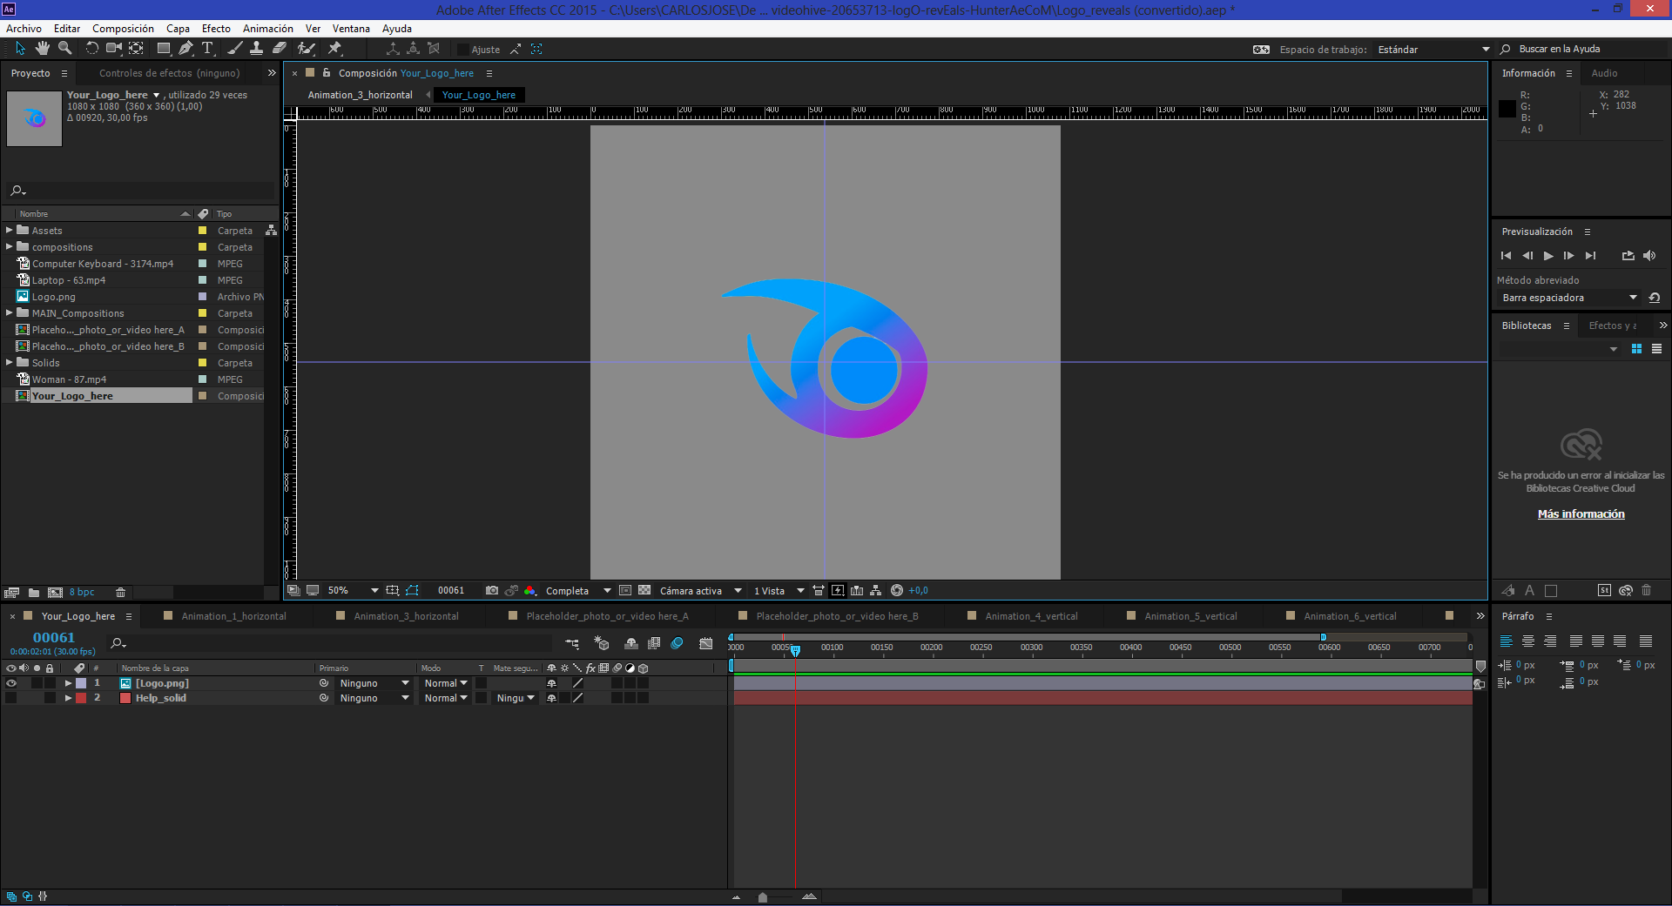Open the grid and guides options icon
The height and width of the screenshot is (906, 1672).
[x=393, y=590]
